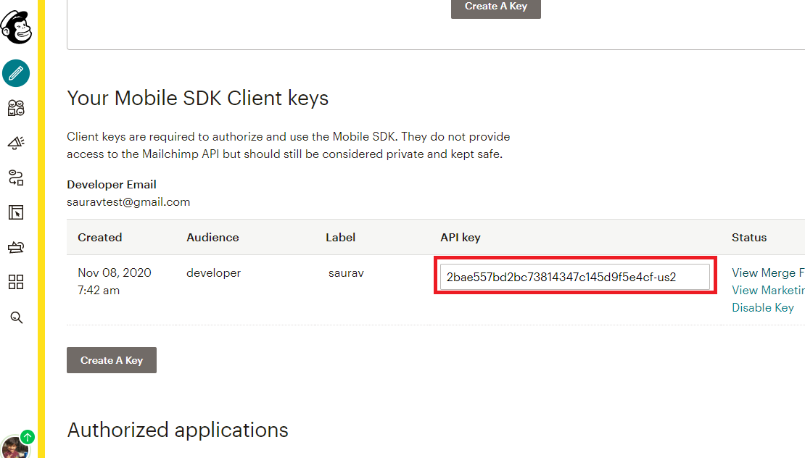This screenshot has height=458, width=805.
Task: Open the Automations sidebar icon
Action: click(16, 178)
